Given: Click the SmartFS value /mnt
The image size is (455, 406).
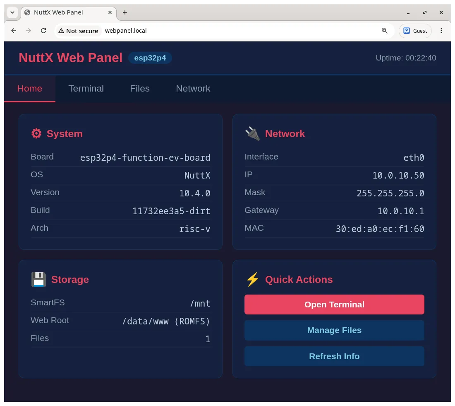Looking at the screenshot, I should (x=200, y=303).
